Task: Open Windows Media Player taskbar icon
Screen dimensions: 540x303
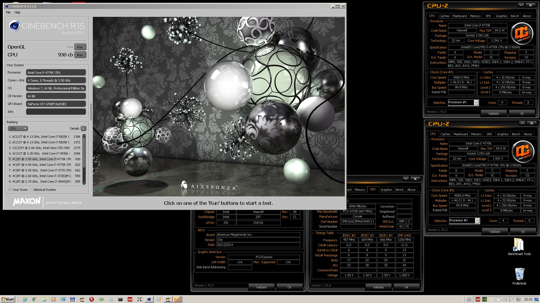Action: pos(53,299)
